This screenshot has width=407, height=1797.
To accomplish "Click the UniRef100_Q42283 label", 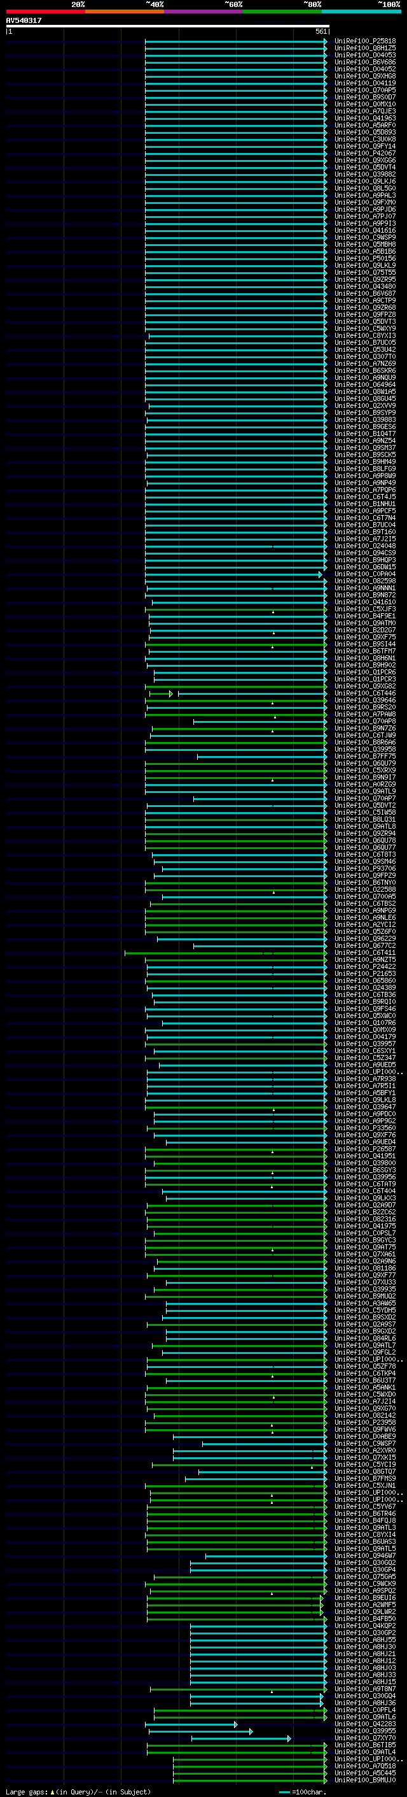I will [365, 1724].
